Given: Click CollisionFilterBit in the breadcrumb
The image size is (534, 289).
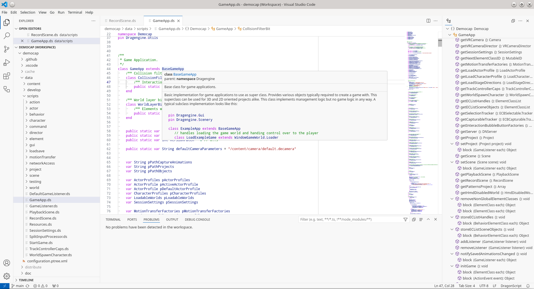Looking at the screenshot, I should click(256, 29).
